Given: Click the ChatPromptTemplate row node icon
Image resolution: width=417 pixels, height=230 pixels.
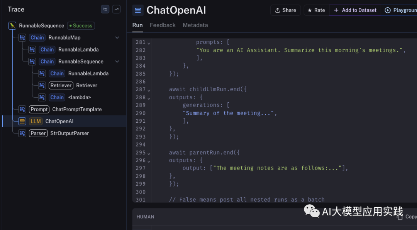Looking at the screenshot, I should [x=22, y=109].
